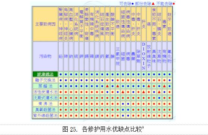
Task: Open the 離子交換法 row label
Action: tap(45, 80)
